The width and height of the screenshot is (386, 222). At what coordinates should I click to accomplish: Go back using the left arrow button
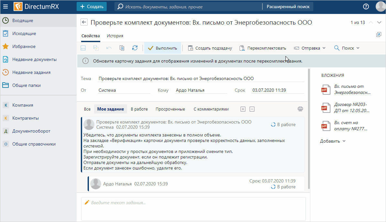tap(84, 22)
